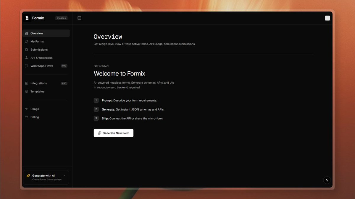Click the 'AI-powered headless forms' description
Viewport: 355px width, 199px height.
coord(134,85)
